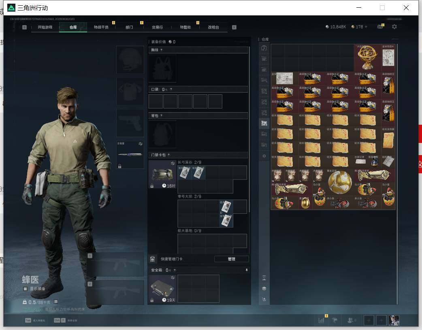The width and height of the screenshot is (422, 330).
Task: Click the empty chest rig slot
Action: tap(162, 69)
